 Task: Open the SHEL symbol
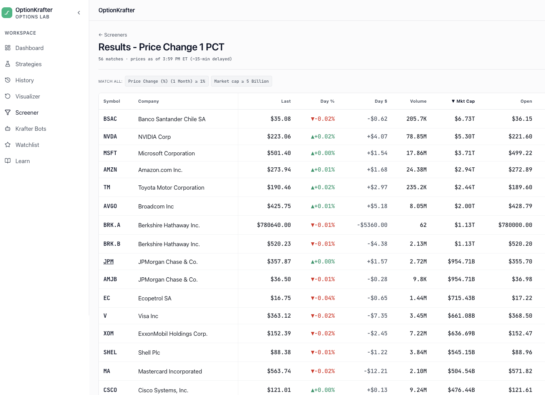coord(110,352)
